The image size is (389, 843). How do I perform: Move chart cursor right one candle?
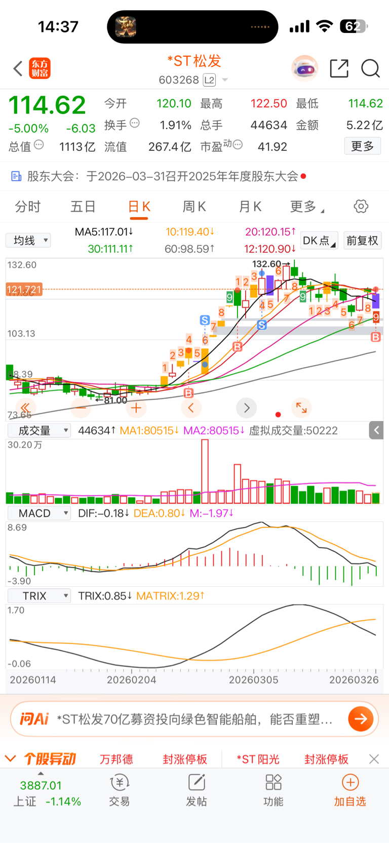(x=247, y=408)
